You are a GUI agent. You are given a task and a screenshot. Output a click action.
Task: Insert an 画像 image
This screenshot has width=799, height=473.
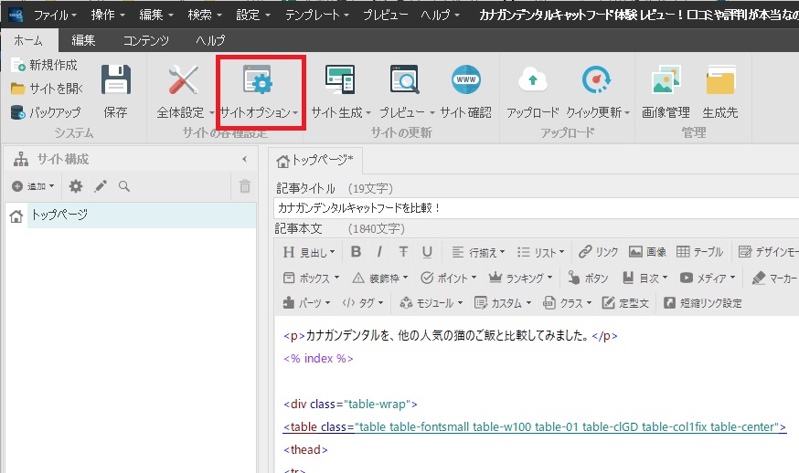pyautogui.click(x=647, y=251)
